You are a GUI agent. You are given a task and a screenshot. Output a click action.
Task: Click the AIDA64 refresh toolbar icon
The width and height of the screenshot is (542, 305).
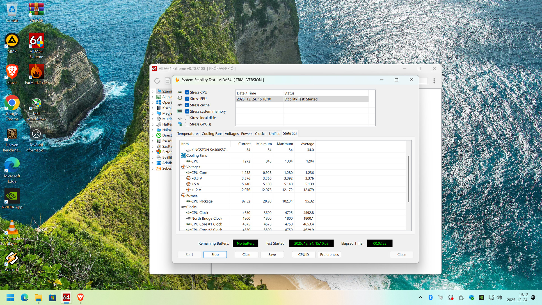157,81
